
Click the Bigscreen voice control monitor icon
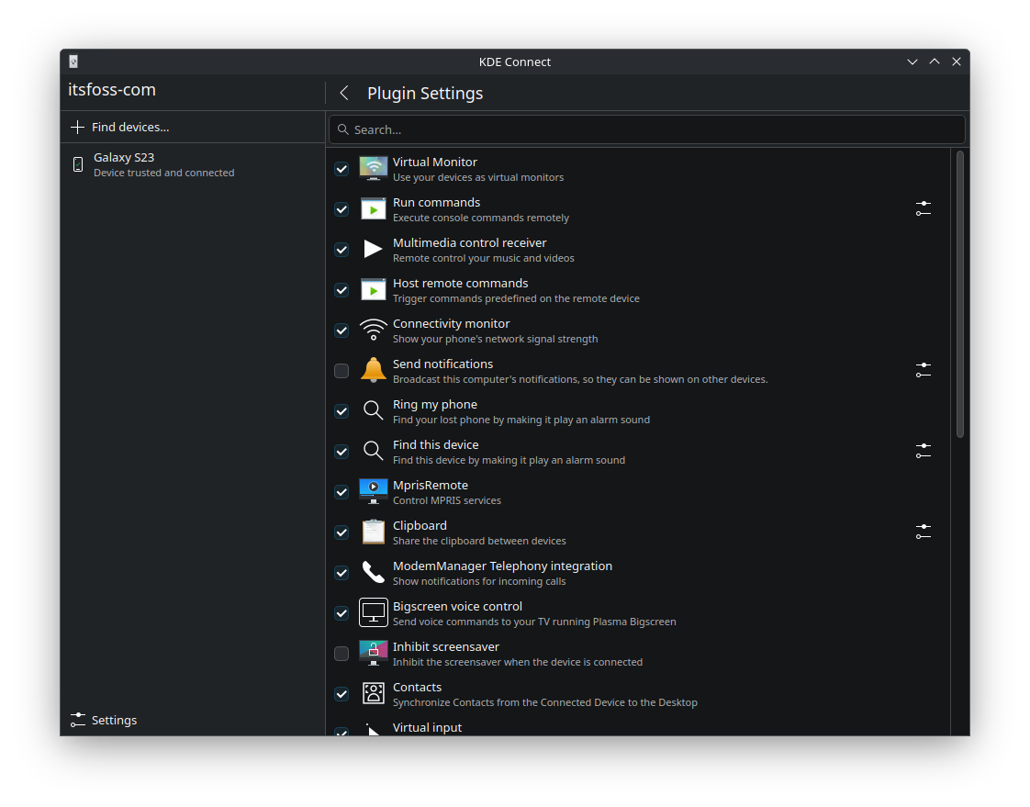tap(374, 613)
